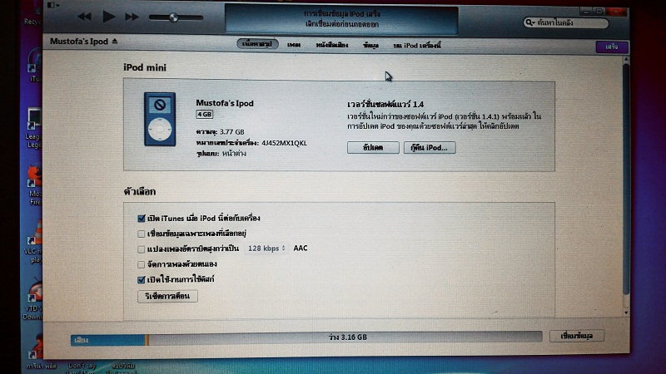Toggle 'Open iTunes when this iPod is connected' checkbox
Viewport: 666px width, 374px height.
[x=142, y=219]
